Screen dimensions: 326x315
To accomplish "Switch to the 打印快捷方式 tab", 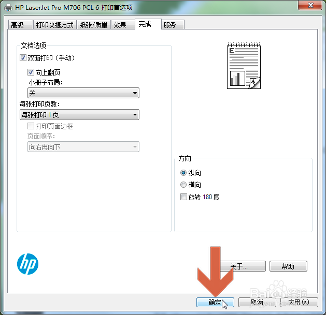I will pyautogui.click(x=55, y=25).
